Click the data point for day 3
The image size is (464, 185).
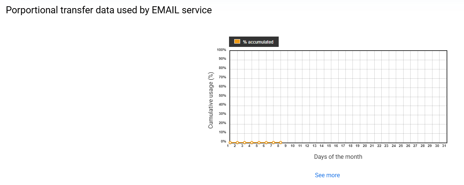(245, 143)
